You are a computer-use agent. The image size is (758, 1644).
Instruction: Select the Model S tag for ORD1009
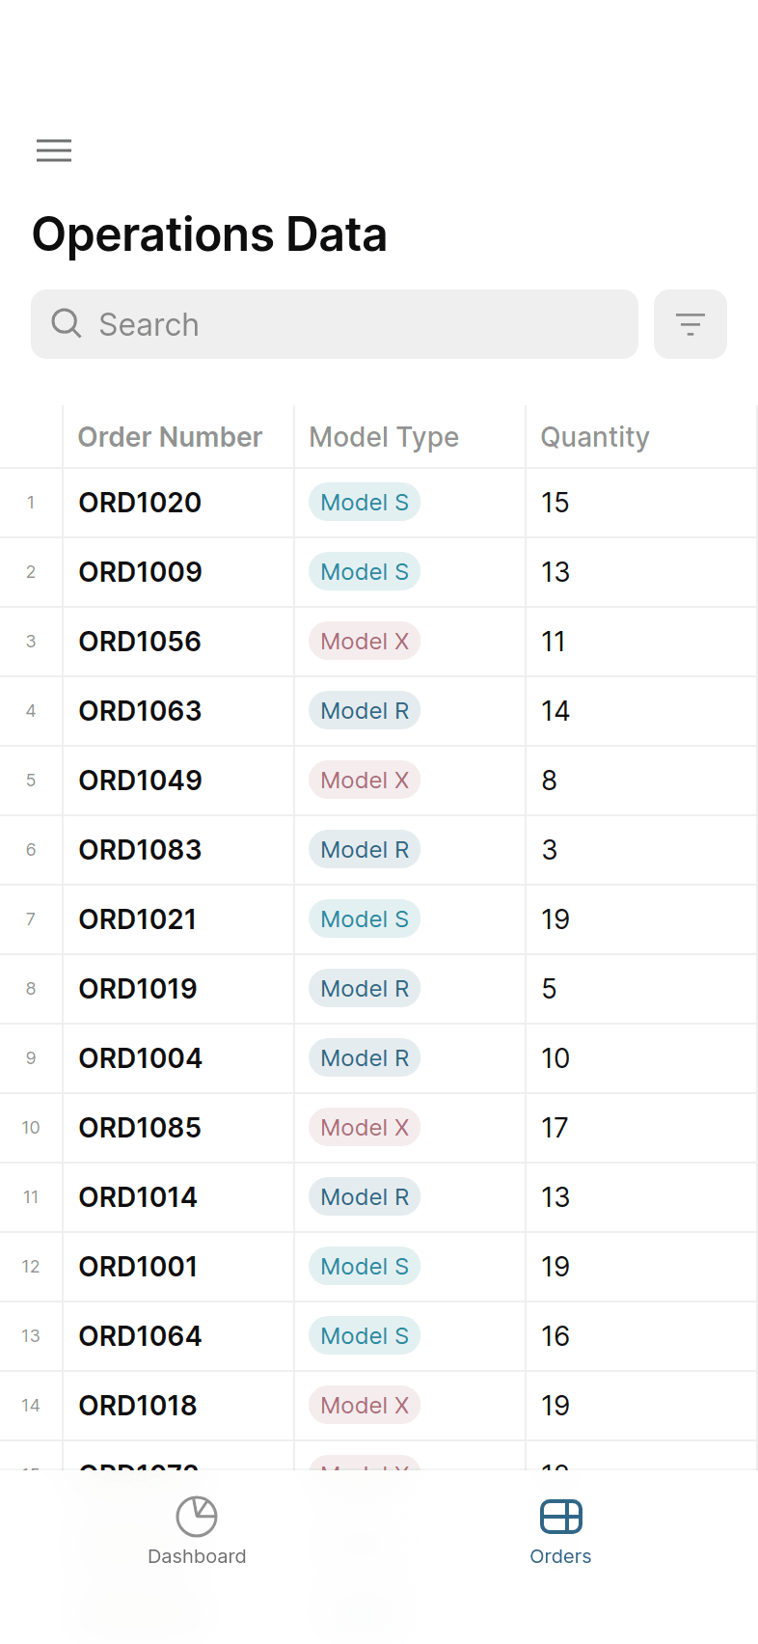click(x=365, y=572)
